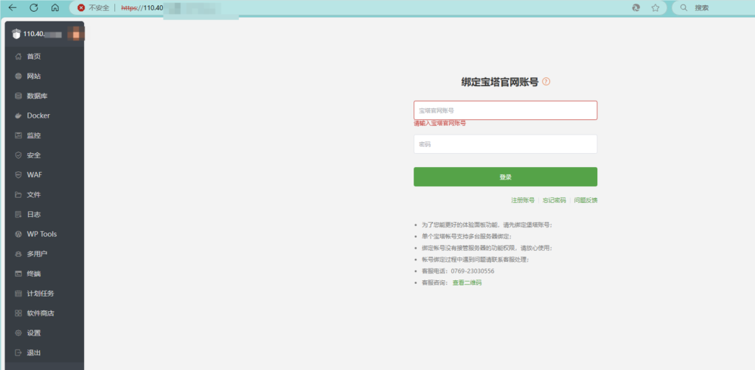The image size is (755, 370).
Task: Click the 文件 folder icon
Action: coord(18,195)
